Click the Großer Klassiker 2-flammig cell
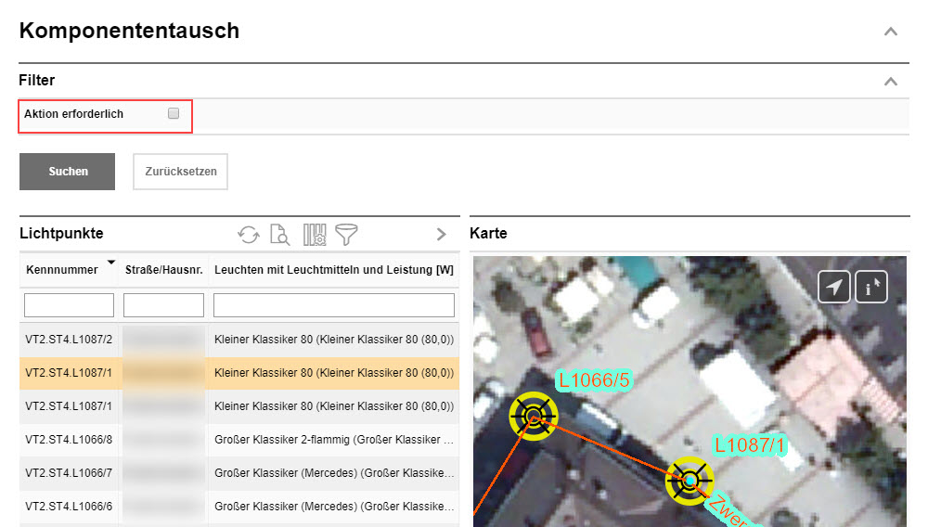The width and height of the screenshot is (928, 527). coord(334,440)
